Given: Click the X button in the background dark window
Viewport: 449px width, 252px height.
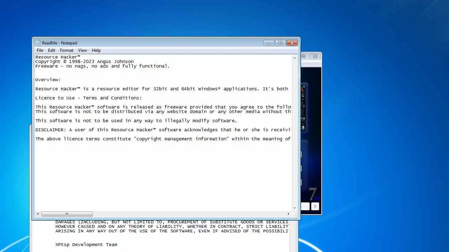Looking at the screenshot, I should pyautogui.click(x=315, y=206).
